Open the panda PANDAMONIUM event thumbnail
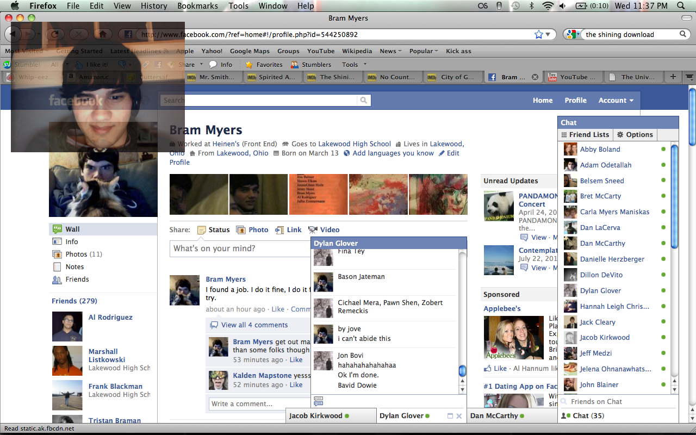Viewport: 696px width, 435px height. pos(499,206)
